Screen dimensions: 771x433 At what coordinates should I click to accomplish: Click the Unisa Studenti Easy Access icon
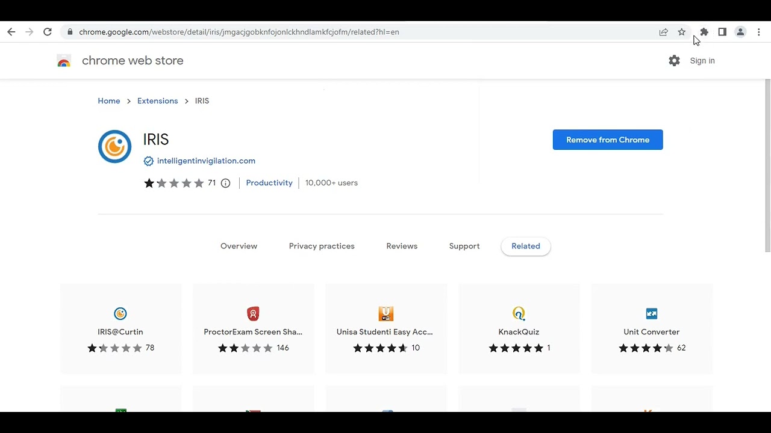point(386,313)
